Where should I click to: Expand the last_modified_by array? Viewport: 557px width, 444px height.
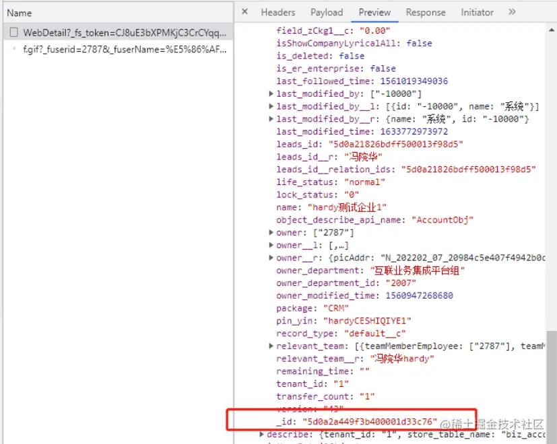271,94
